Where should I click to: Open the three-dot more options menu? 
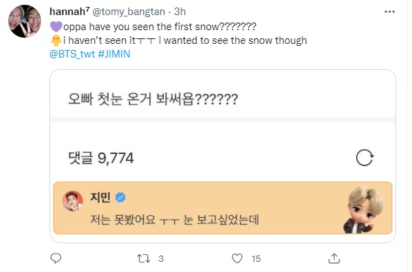pos(389,12)
